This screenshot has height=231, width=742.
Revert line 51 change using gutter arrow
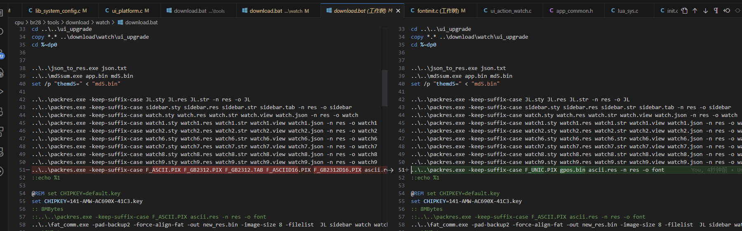[x=390, y=170]
